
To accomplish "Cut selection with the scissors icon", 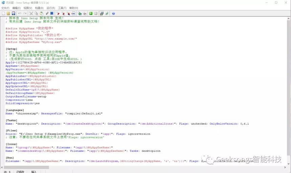I will [31, 13].
